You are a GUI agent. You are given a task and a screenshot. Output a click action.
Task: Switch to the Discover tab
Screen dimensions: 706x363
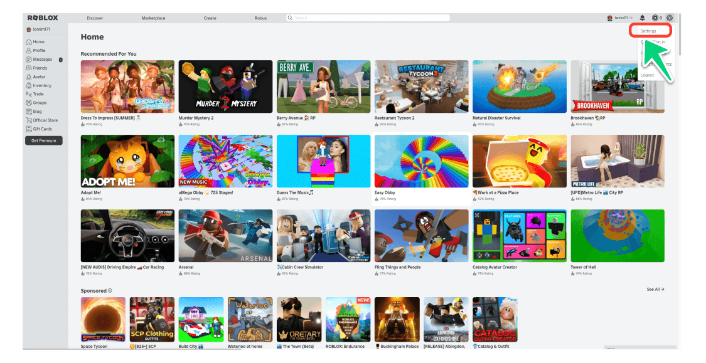point(95,18)
